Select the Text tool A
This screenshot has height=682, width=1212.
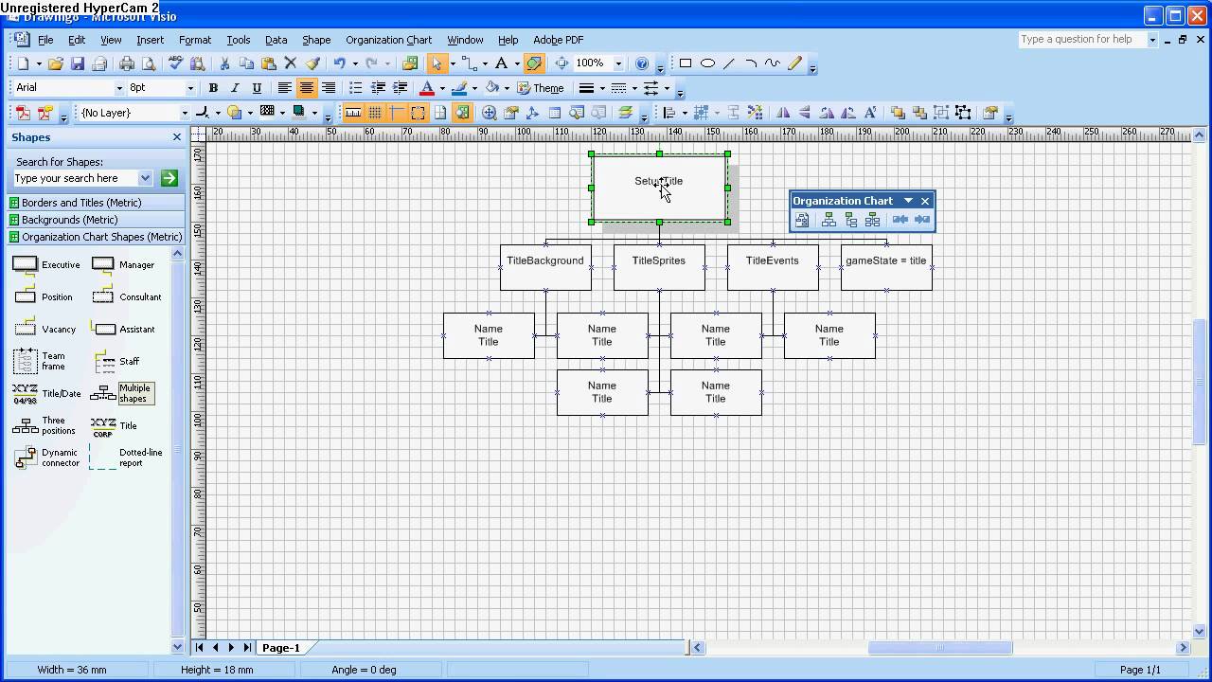click(x=502, y=63)
